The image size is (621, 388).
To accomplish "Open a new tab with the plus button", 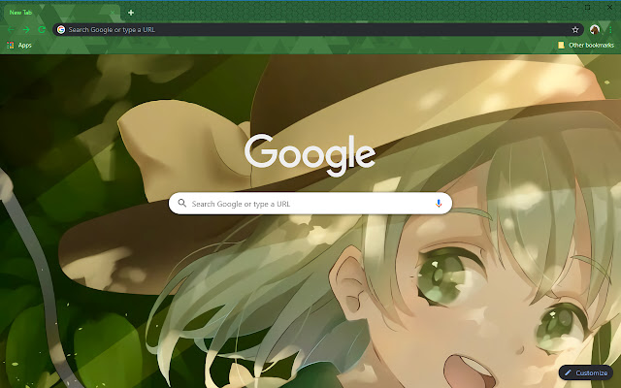I will click(131, 13).
